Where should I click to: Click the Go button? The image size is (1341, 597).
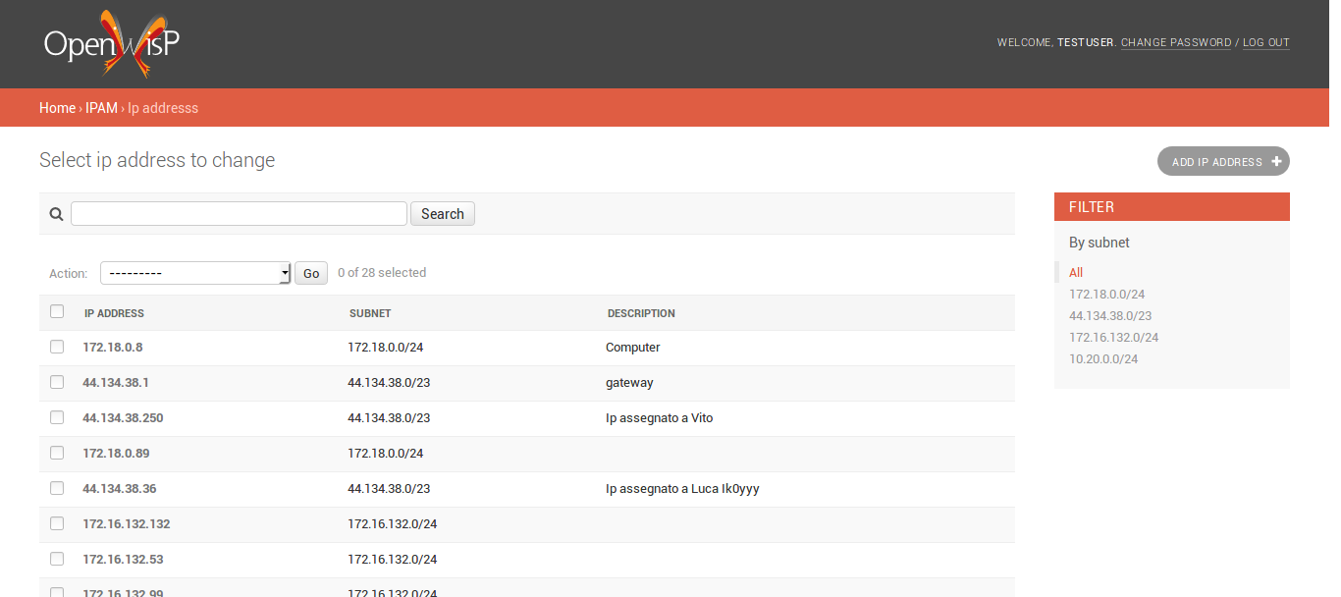311,273
